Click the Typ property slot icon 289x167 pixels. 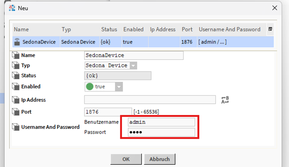coord(15,66)
